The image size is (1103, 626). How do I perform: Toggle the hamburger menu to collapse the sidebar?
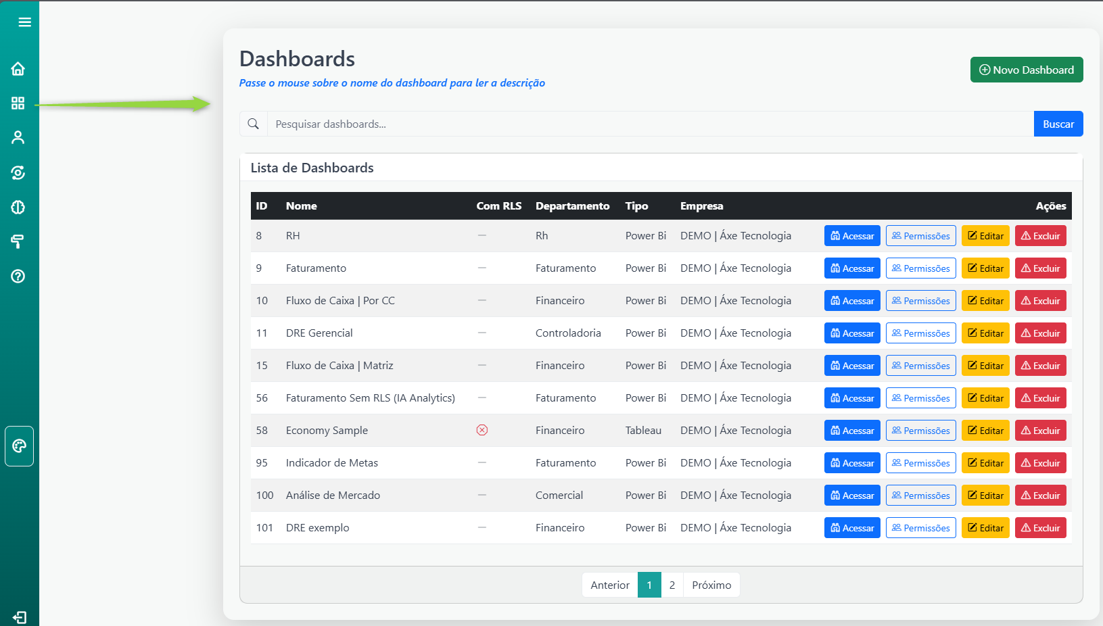point(24,22)
